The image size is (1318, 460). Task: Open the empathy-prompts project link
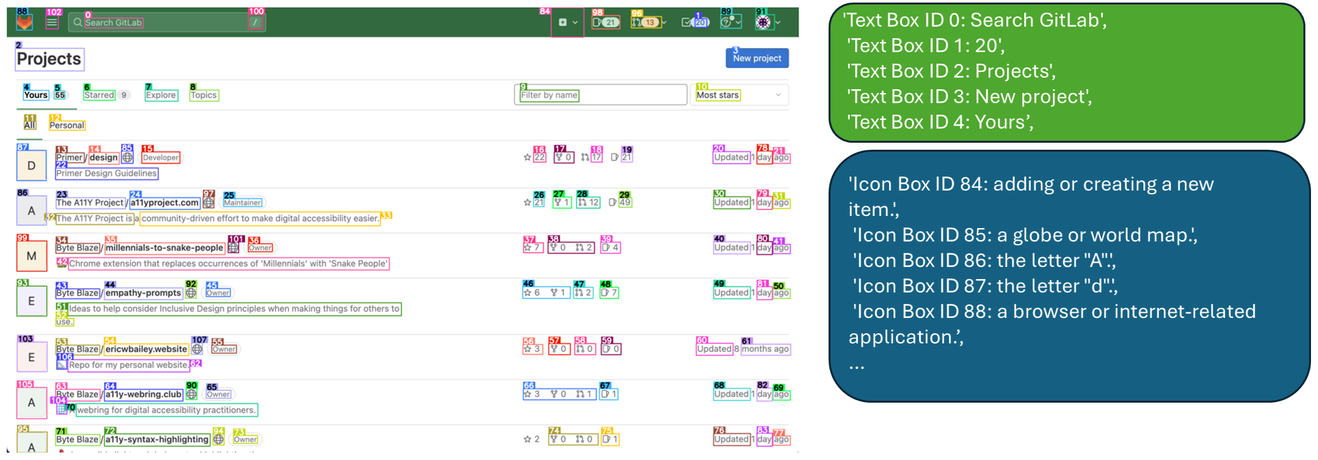tap(143, 293)
